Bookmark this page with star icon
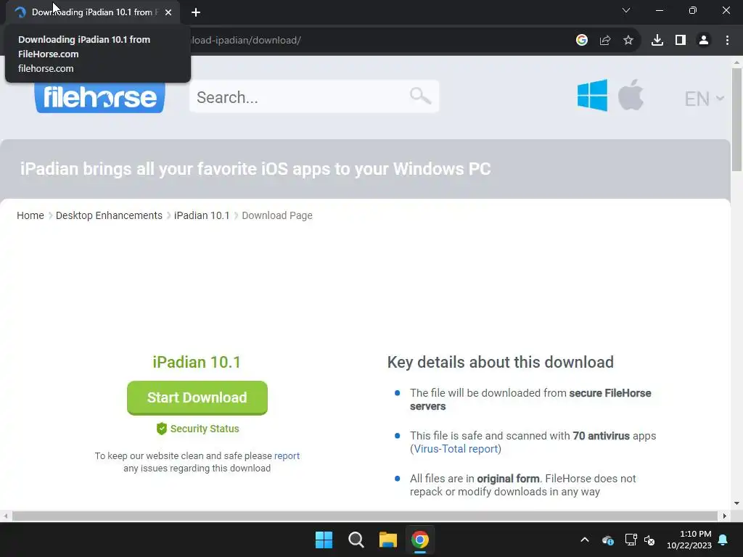 click(x=628, y=41)
